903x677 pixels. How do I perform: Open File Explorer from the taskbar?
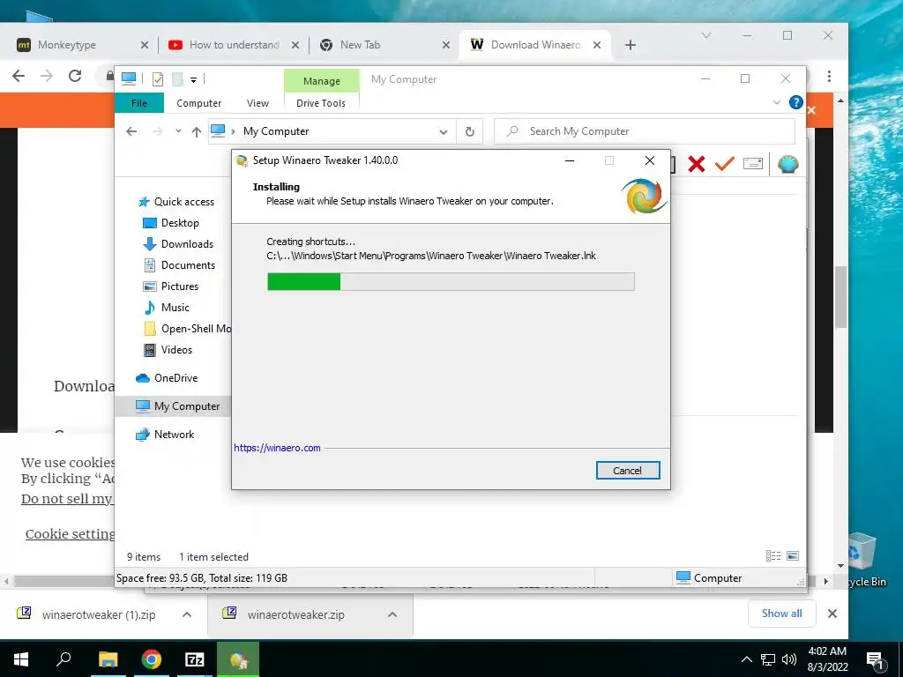108,659
